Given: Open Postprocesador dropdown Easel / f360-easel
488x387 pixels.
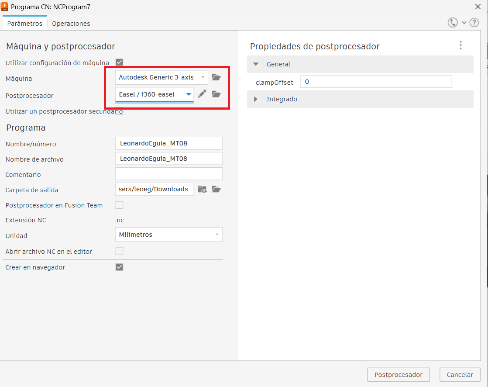Looking at the screenshot, I should pyautogui.click(x=155, y=94).
